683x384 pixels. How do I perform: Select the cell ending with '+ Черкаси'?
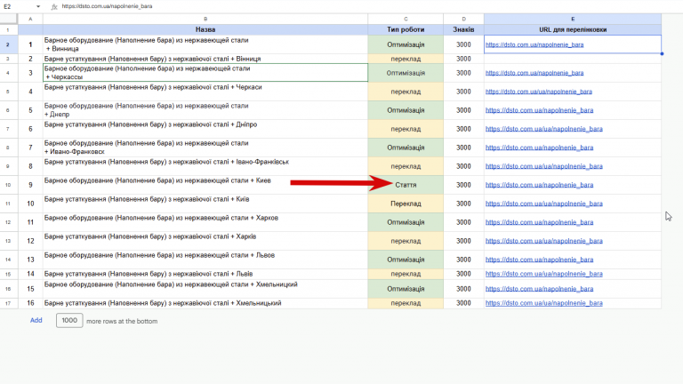(205, 92)
